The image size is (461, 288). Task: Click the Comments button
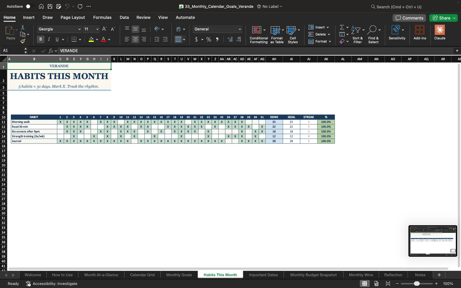click(409, 18)
